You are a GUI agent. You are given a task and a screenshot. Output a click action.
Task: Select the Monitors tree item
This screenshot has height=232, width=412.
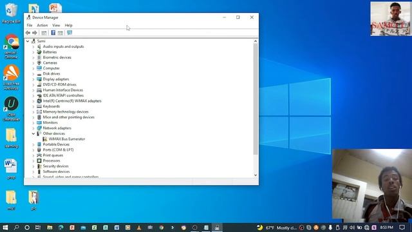click(50, 122)
